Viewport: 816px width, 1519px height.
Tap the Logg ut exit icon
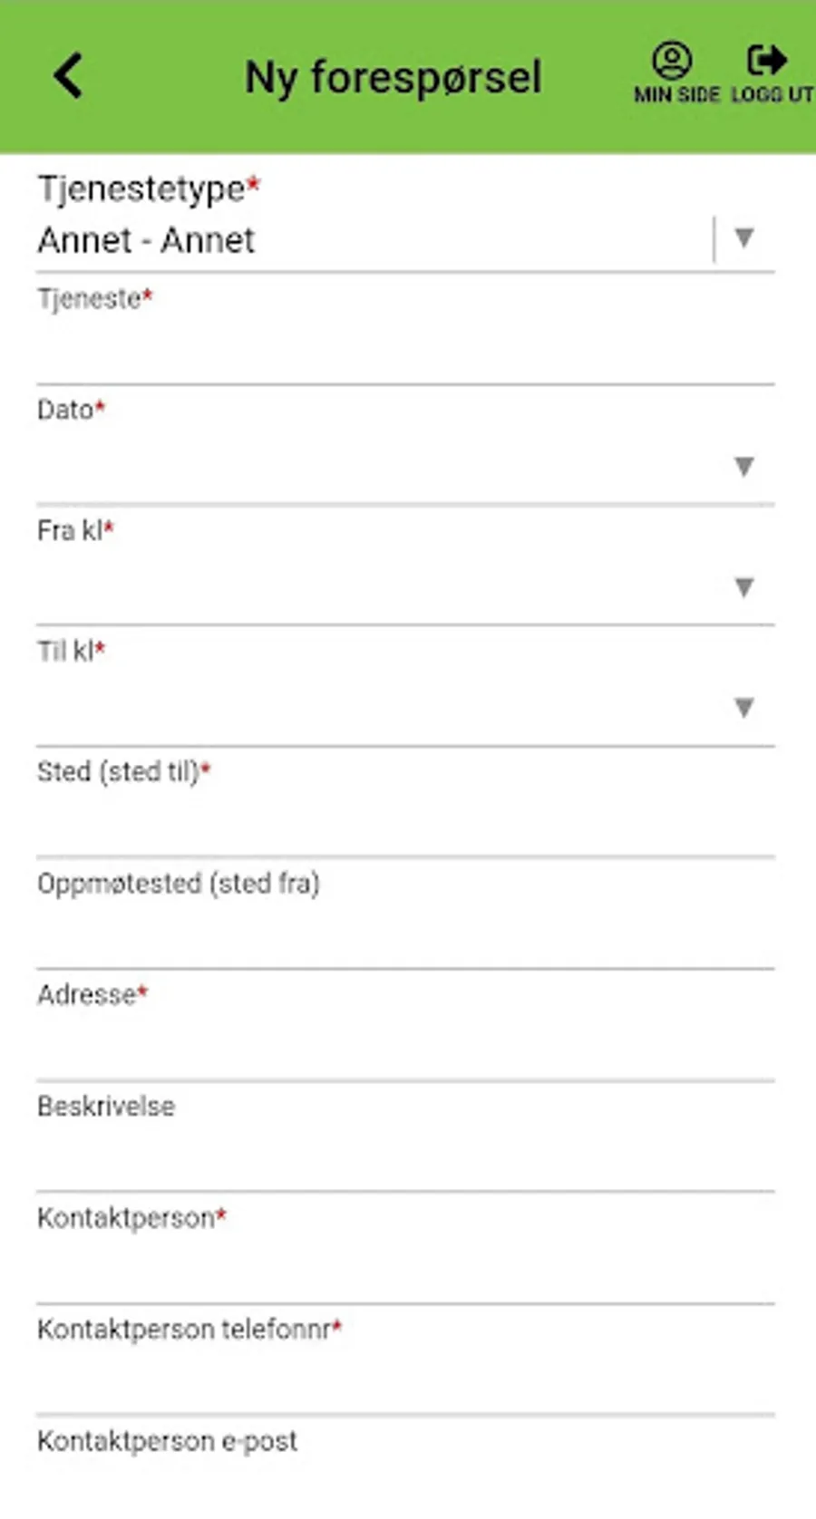point(767,60)
